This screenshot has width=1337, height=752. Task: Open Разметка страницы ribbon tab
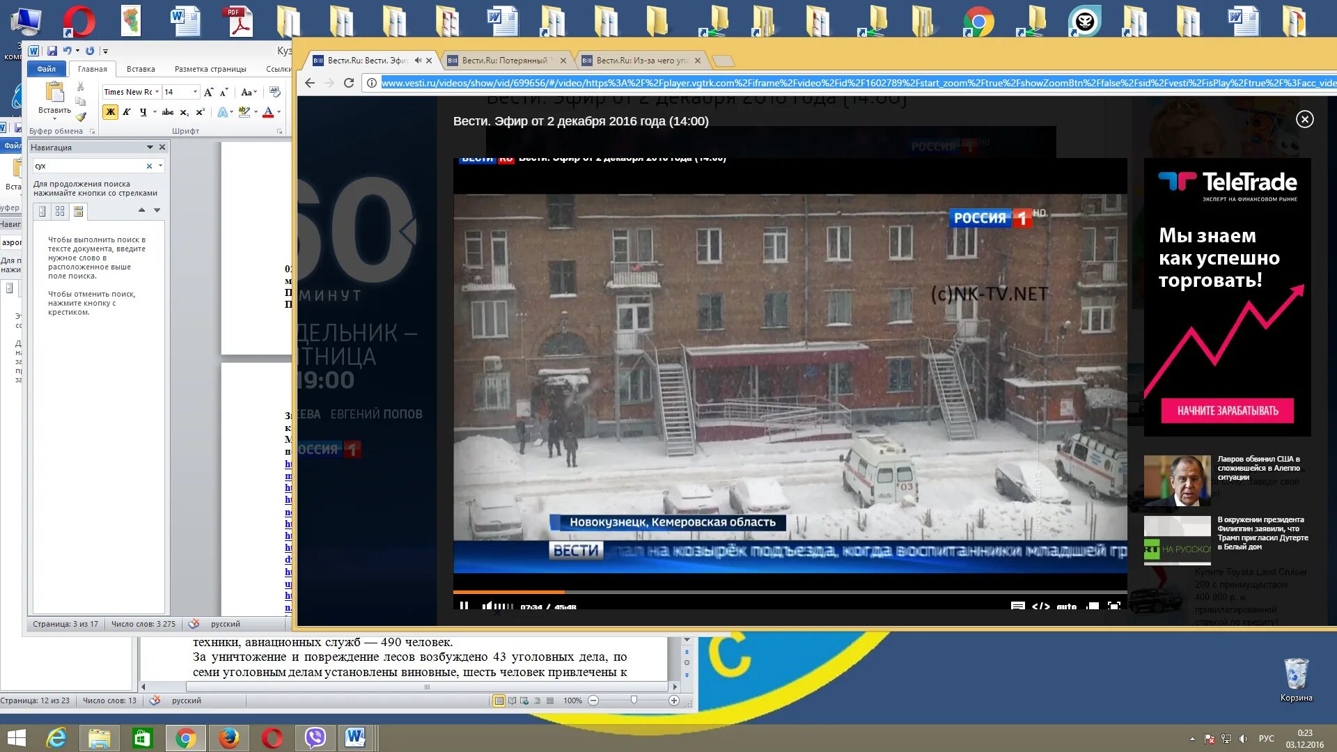(x=210, y=69)
